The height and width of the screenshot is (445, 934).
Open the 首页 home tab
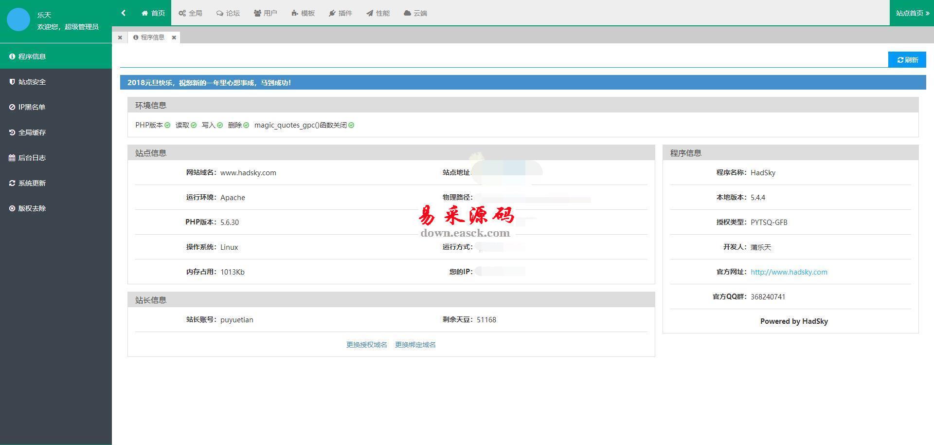click(x=153, y=13)
